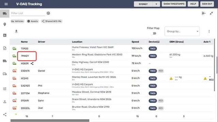Screen dimensions: 218x122
Task: Click green truck icon for 7MW2Y
Action: coord(14,56)
